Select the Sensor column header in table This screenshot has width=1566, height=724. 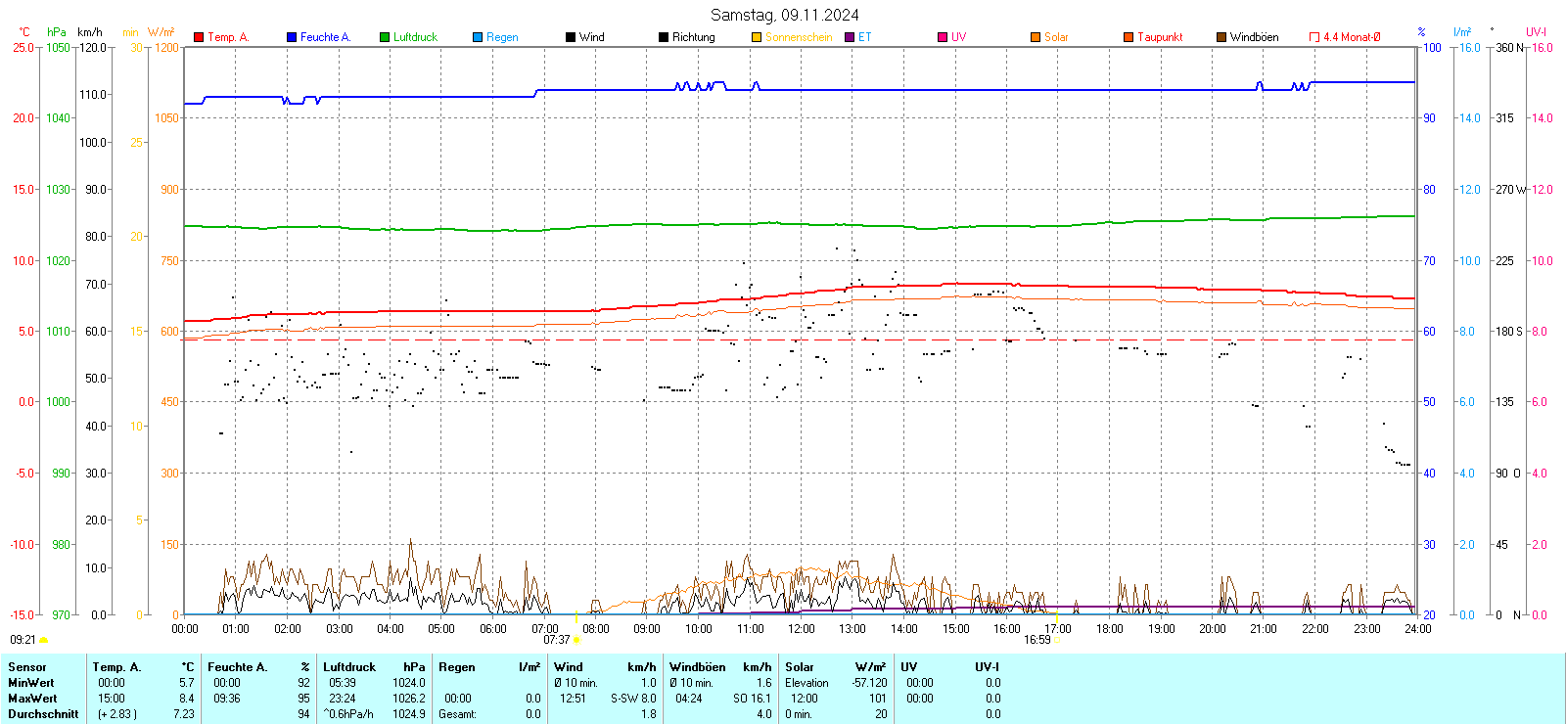click(x=27, y=667)
